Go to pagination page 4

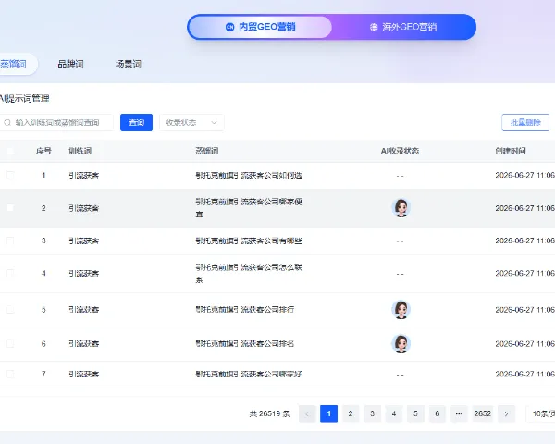[394, 413]
